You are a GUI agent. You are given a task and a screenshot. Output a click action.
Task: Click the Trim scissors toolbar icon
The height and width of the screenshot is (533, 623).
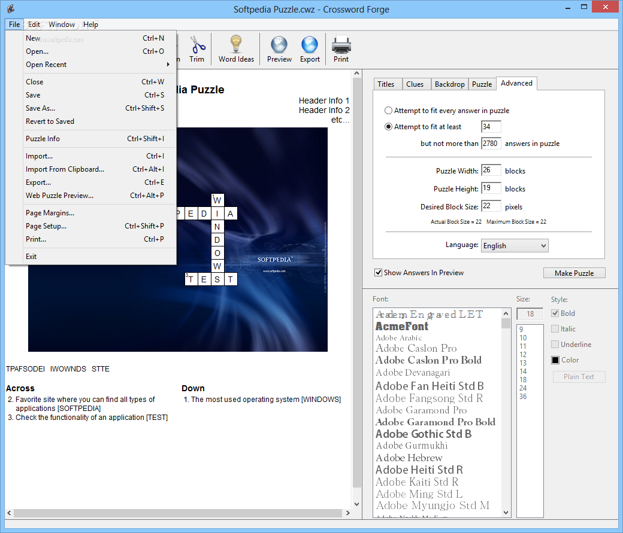tap(197, 44)
